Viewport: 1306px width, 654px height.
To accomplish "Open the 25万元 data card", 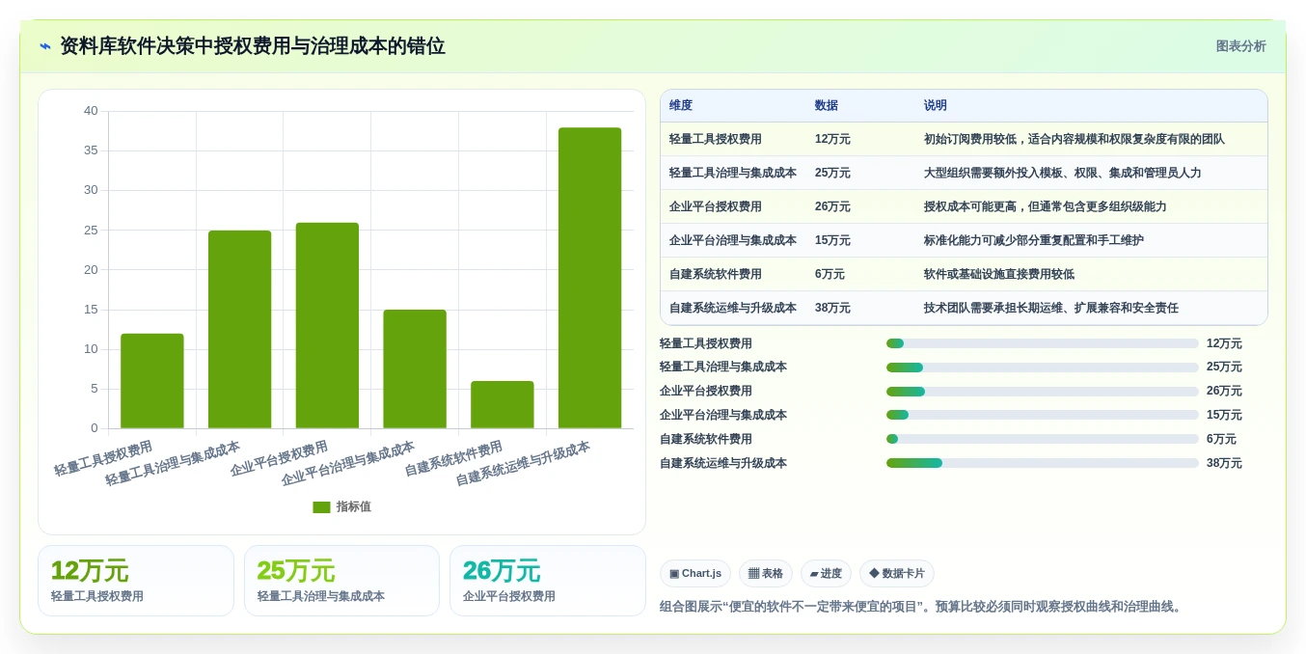I will 341,581.
